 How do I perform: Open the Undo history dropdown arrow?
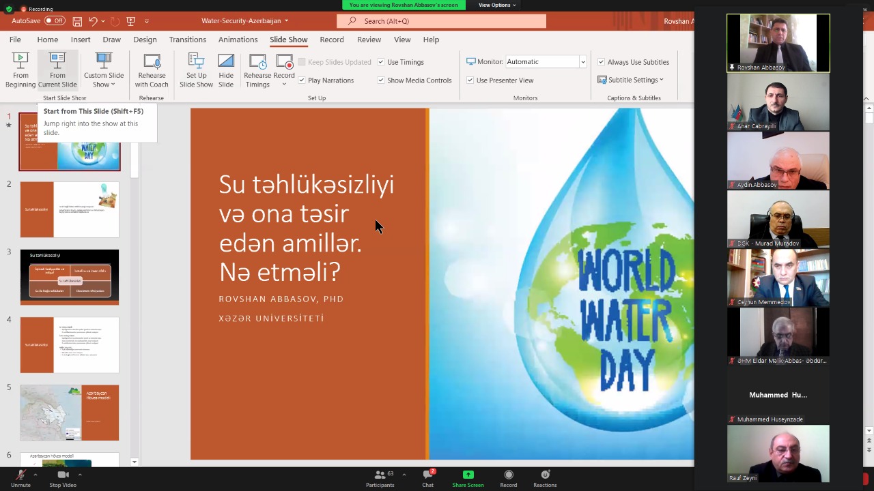[x=102, y=21]
